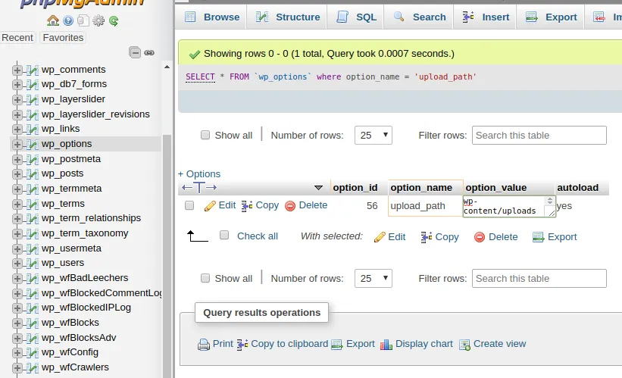This screenshot has width=622, height=378.
Task: Collapse all tree nodes minus icon
Action: click(135, 52)
